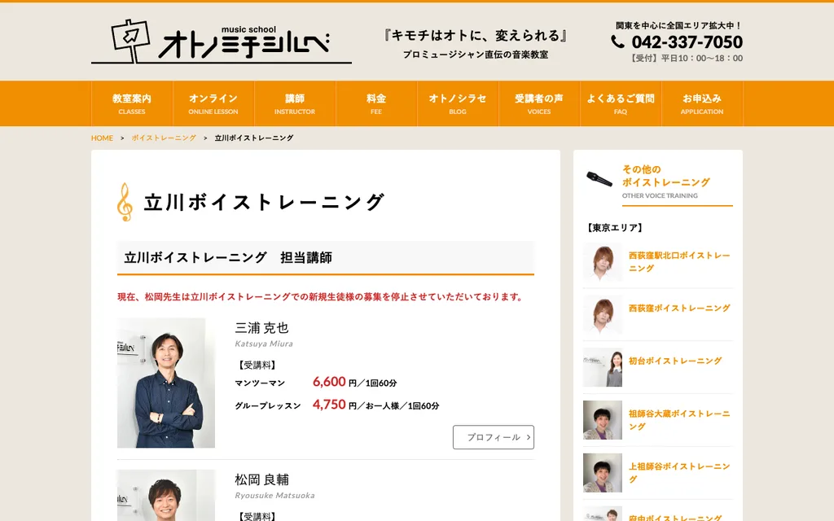Open the 上祖師谷ボイストレーニング sidebar link
This screenshot has width=834, height=521.
pyautogui.click(x=679, y=473)
